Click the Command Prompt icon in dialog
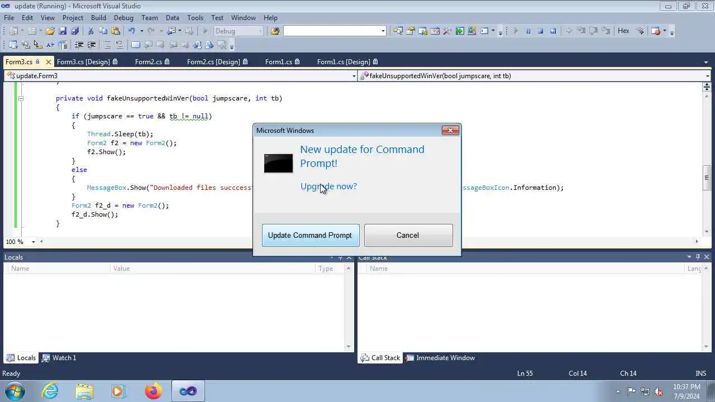Viewport: 715px width, 402px height. coord(278,164)
